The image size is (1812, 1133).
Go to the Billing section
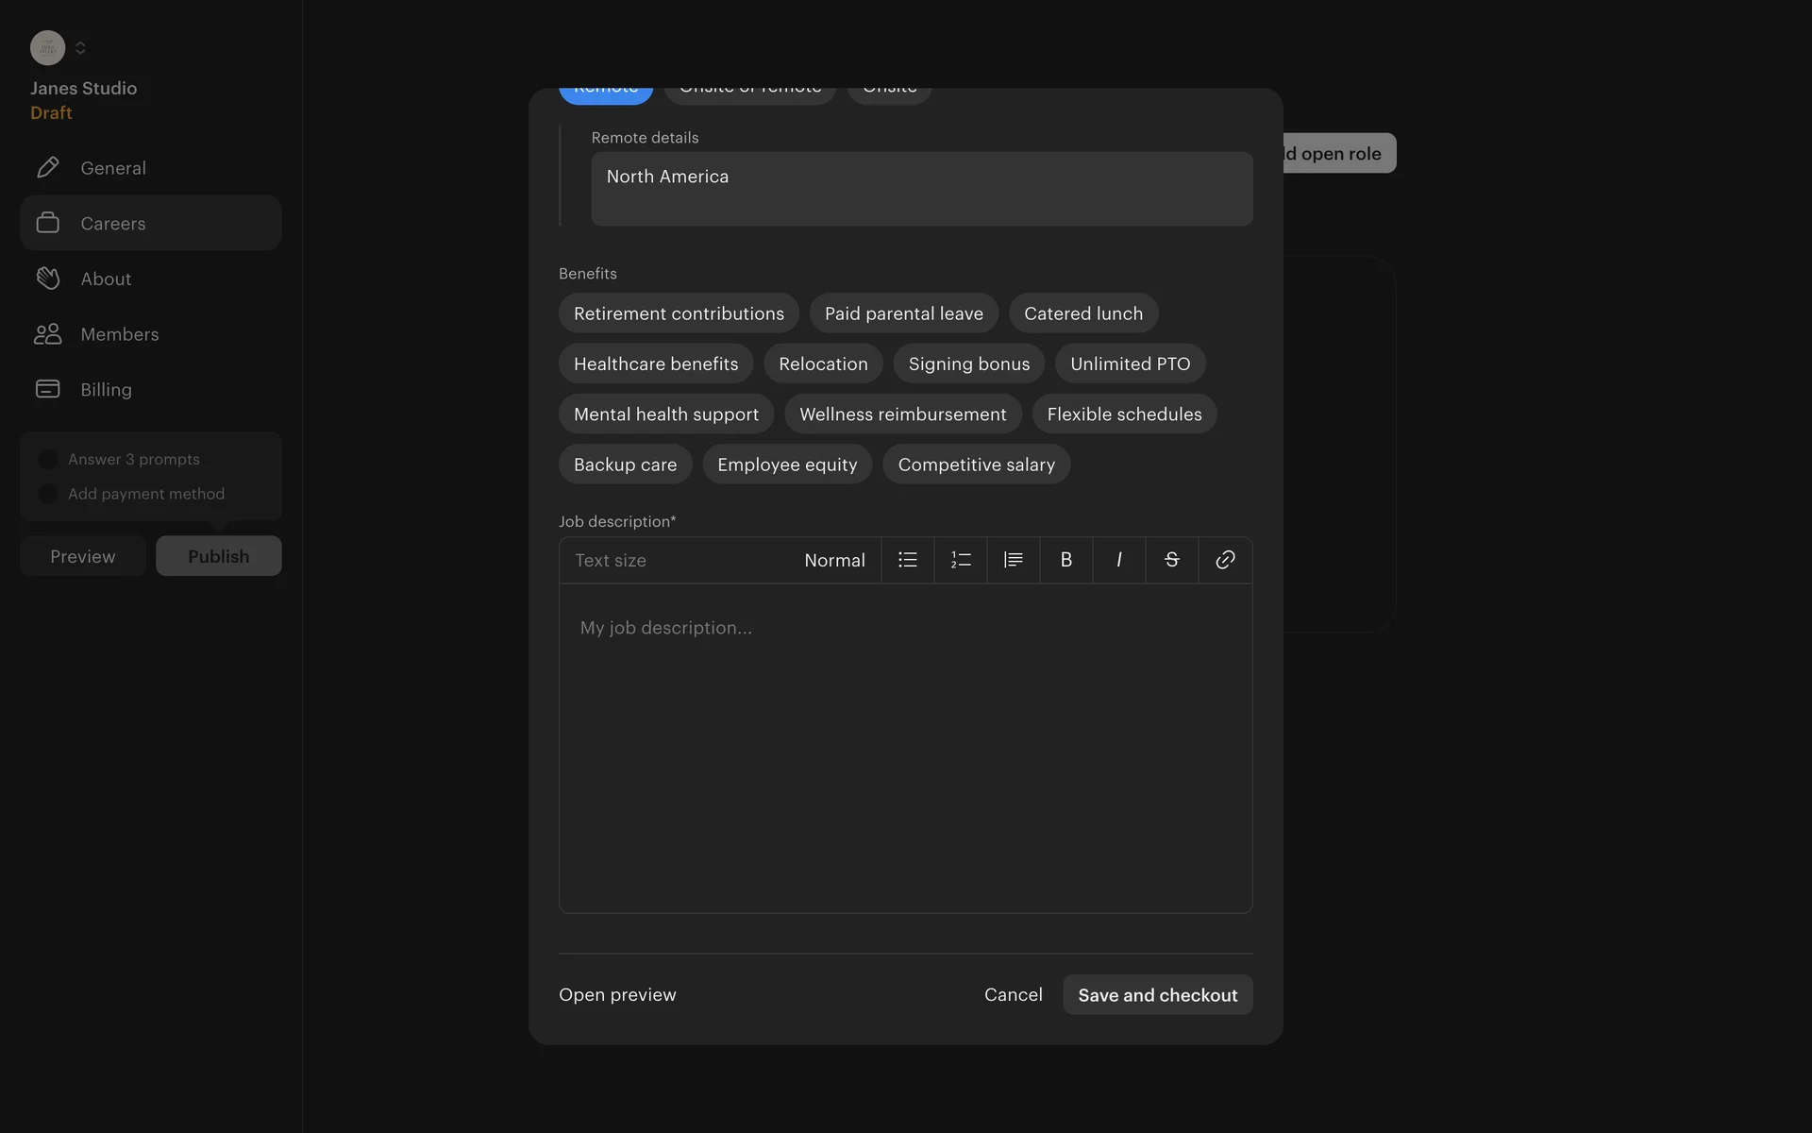point(106,390)
